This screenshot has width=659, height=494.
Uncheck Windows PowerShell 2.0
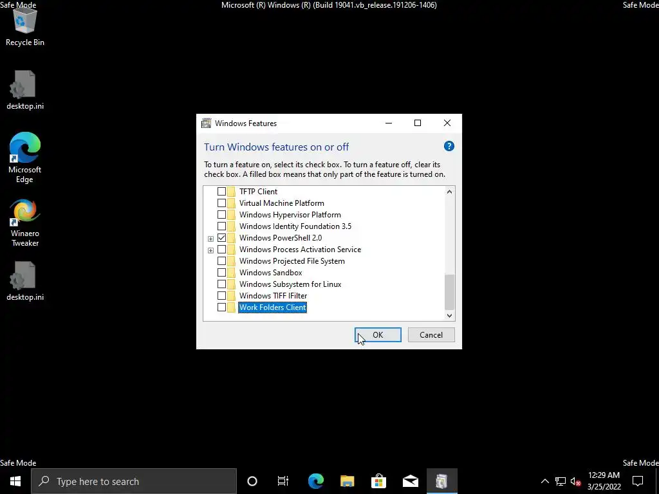click(x=221, y=238)
